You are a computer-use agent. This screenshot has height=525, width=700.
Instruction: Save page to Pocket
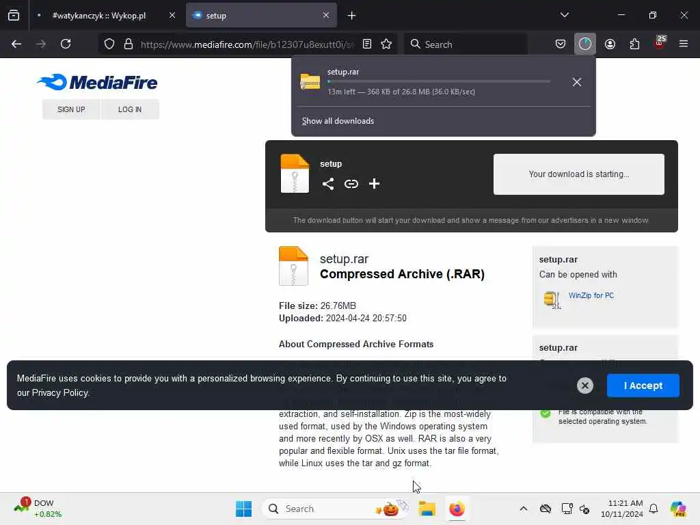pyautogui.click(x=561, y=44)
